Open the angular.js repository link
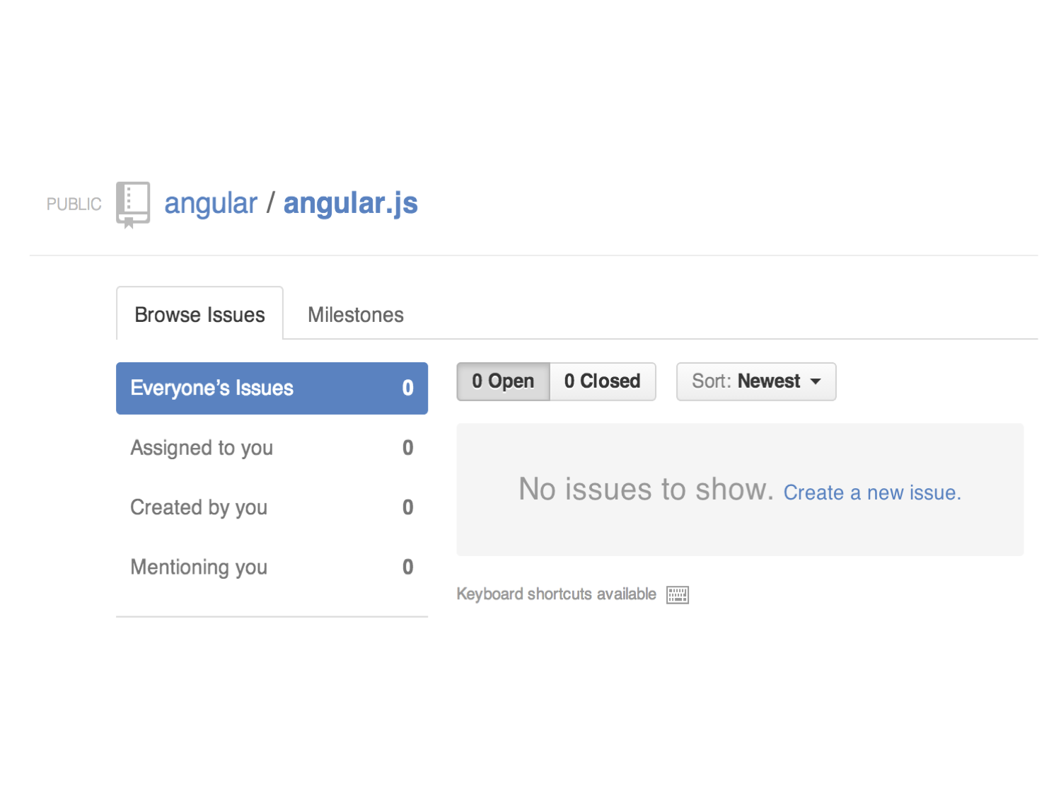Viewport: 1061px width, 796px height. [351, 204]
